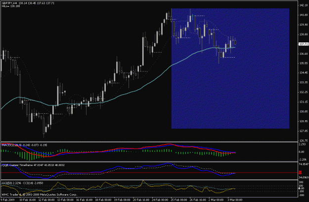309x202 pixels.
Task: Click the QQE scale value 74.9547
Action: pos(304,164)
